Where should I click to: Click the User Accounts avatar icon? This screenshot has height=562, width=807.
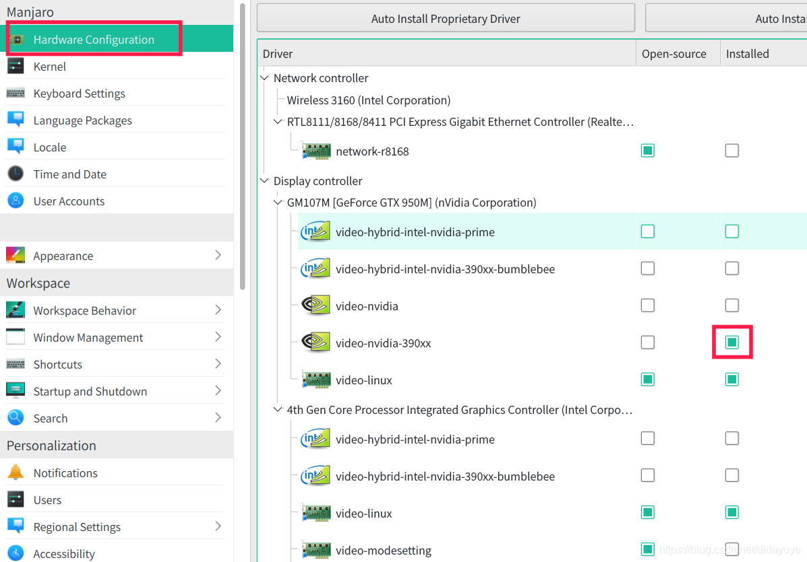(16, 201)
